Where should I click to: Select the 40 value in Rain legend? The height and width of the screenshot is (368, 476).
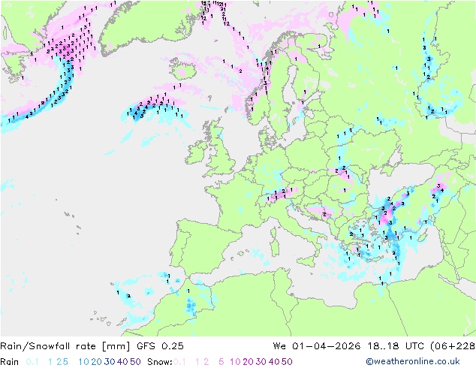tap(122, 362)
